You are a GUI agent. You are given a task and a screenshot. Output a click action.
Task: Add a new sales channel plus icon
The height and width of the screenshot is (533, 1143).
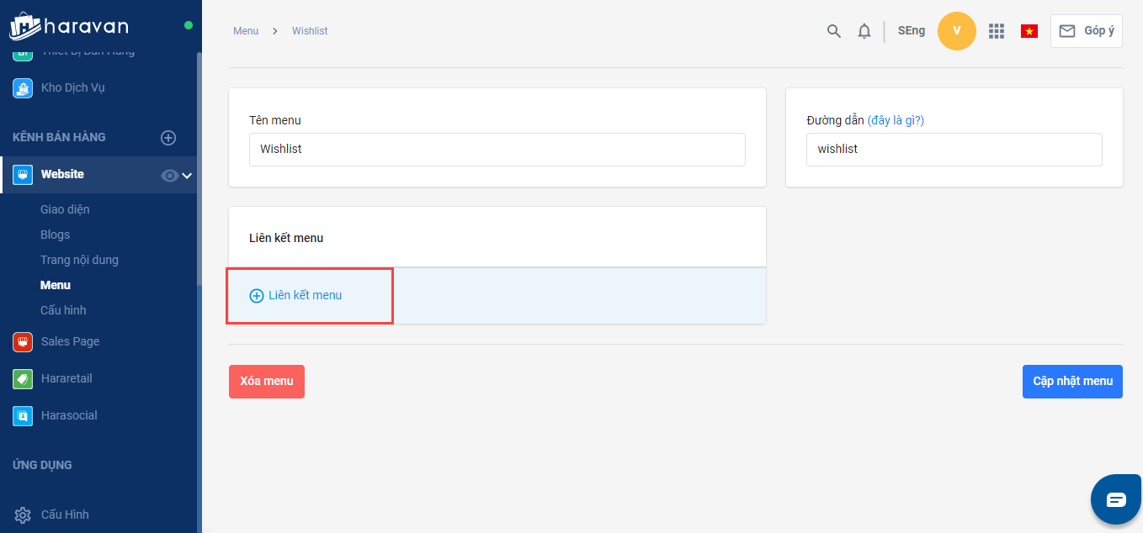(x=168, y=138)
